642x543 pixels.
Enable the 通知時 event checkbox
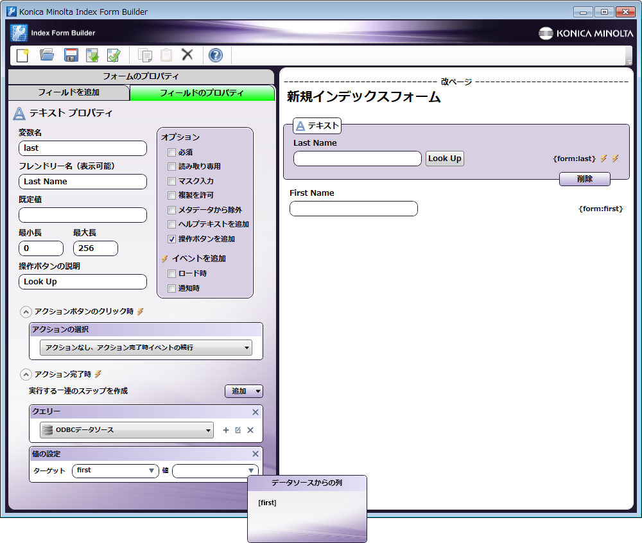(x=171, y=288)
